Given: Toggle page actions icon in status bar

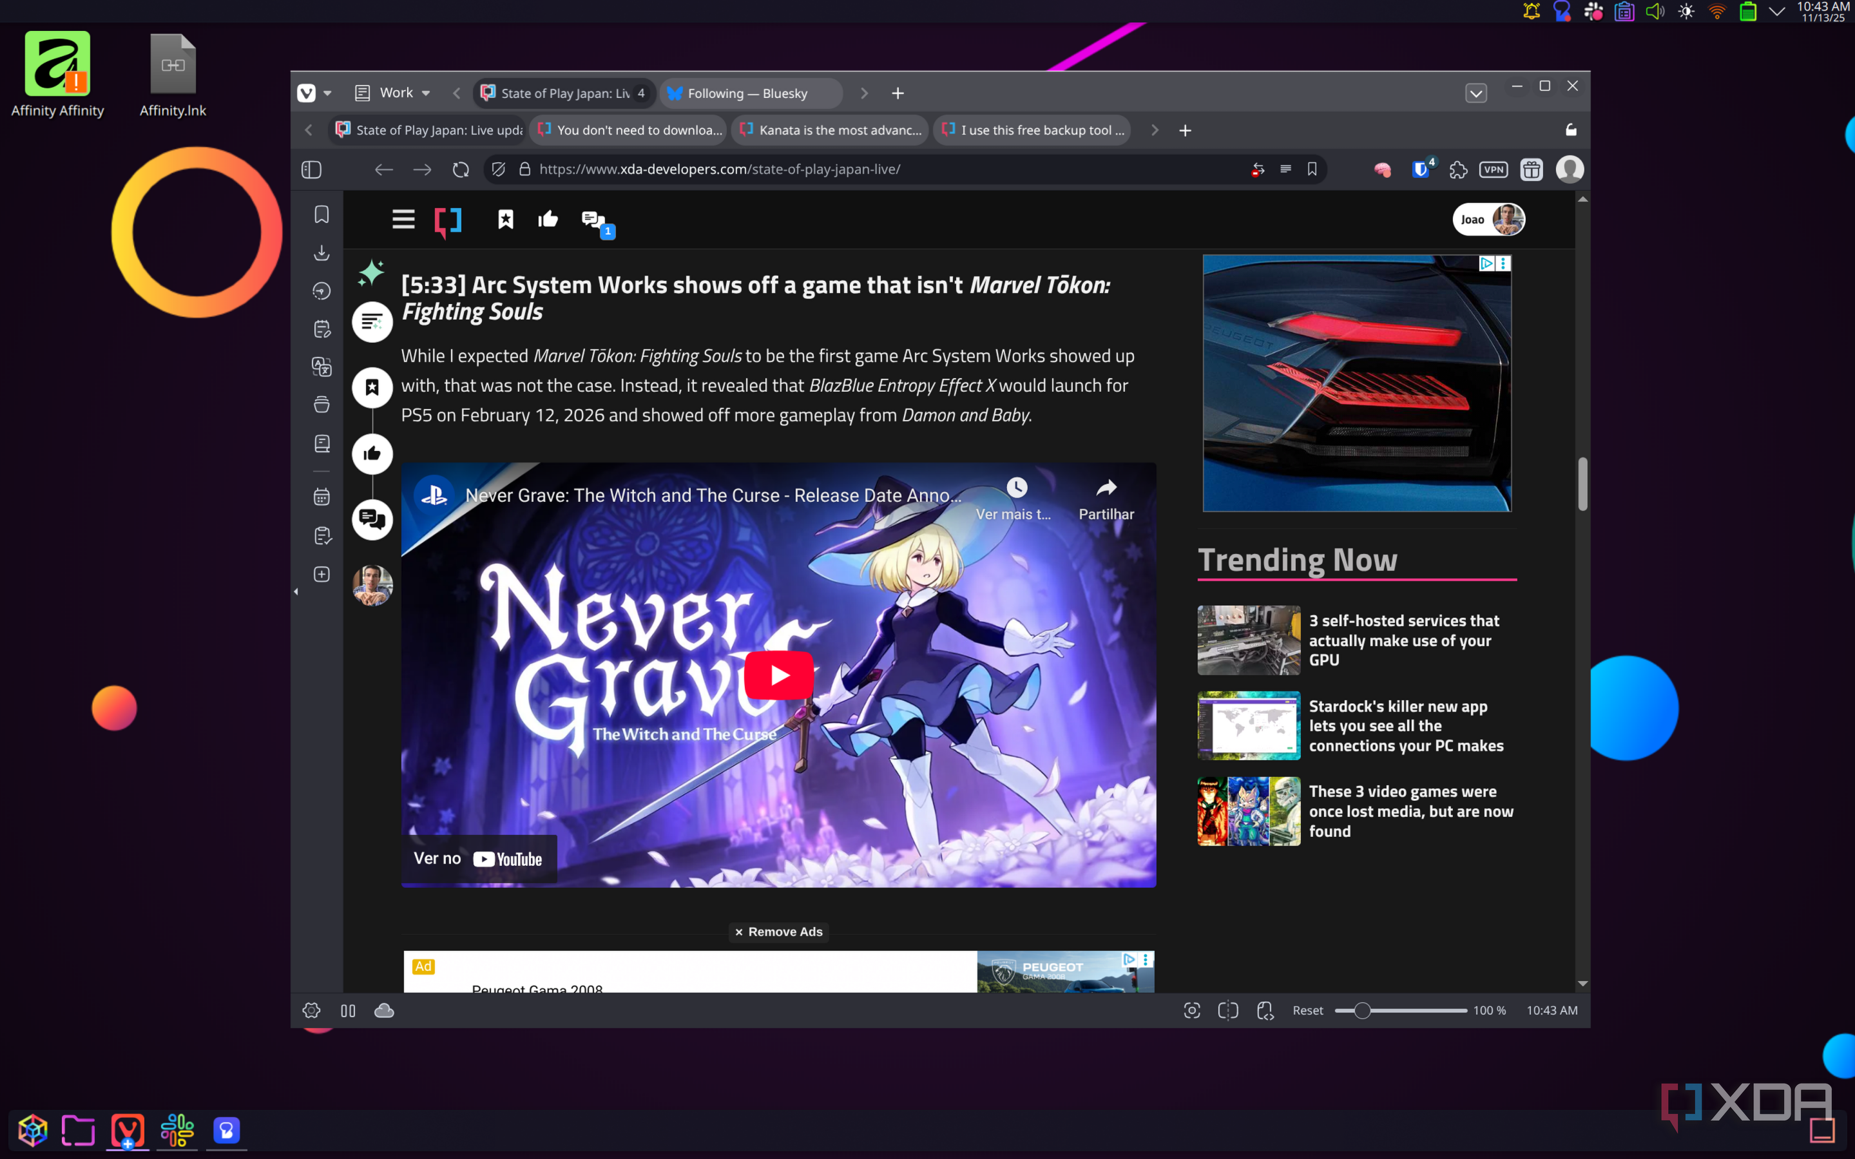Looking at the screenshot, I should pyautogui.click(x=1265, y=1010).
